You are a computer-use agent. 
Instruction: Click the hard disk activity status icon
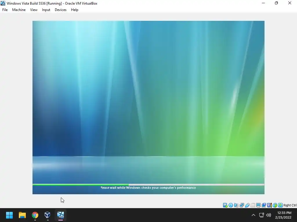225,205
